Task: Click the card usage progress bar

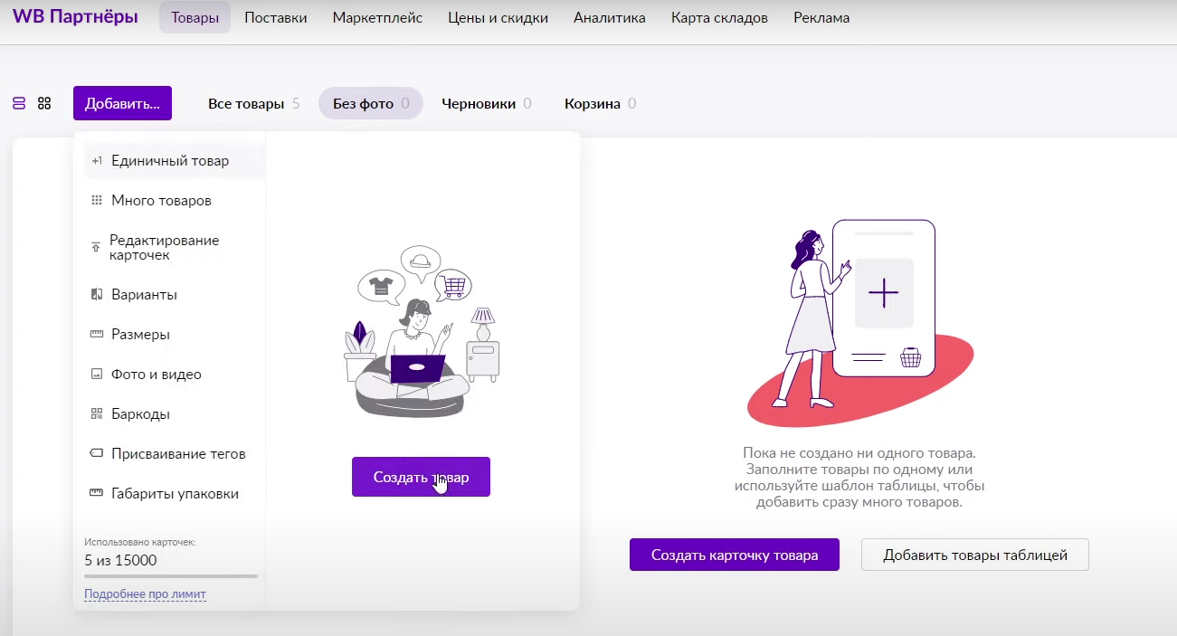Action: (x=171, y=575)
